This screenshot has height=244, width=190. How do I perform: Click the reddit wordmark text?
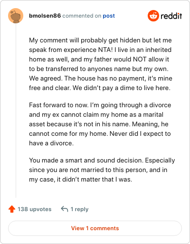(171, 16)
